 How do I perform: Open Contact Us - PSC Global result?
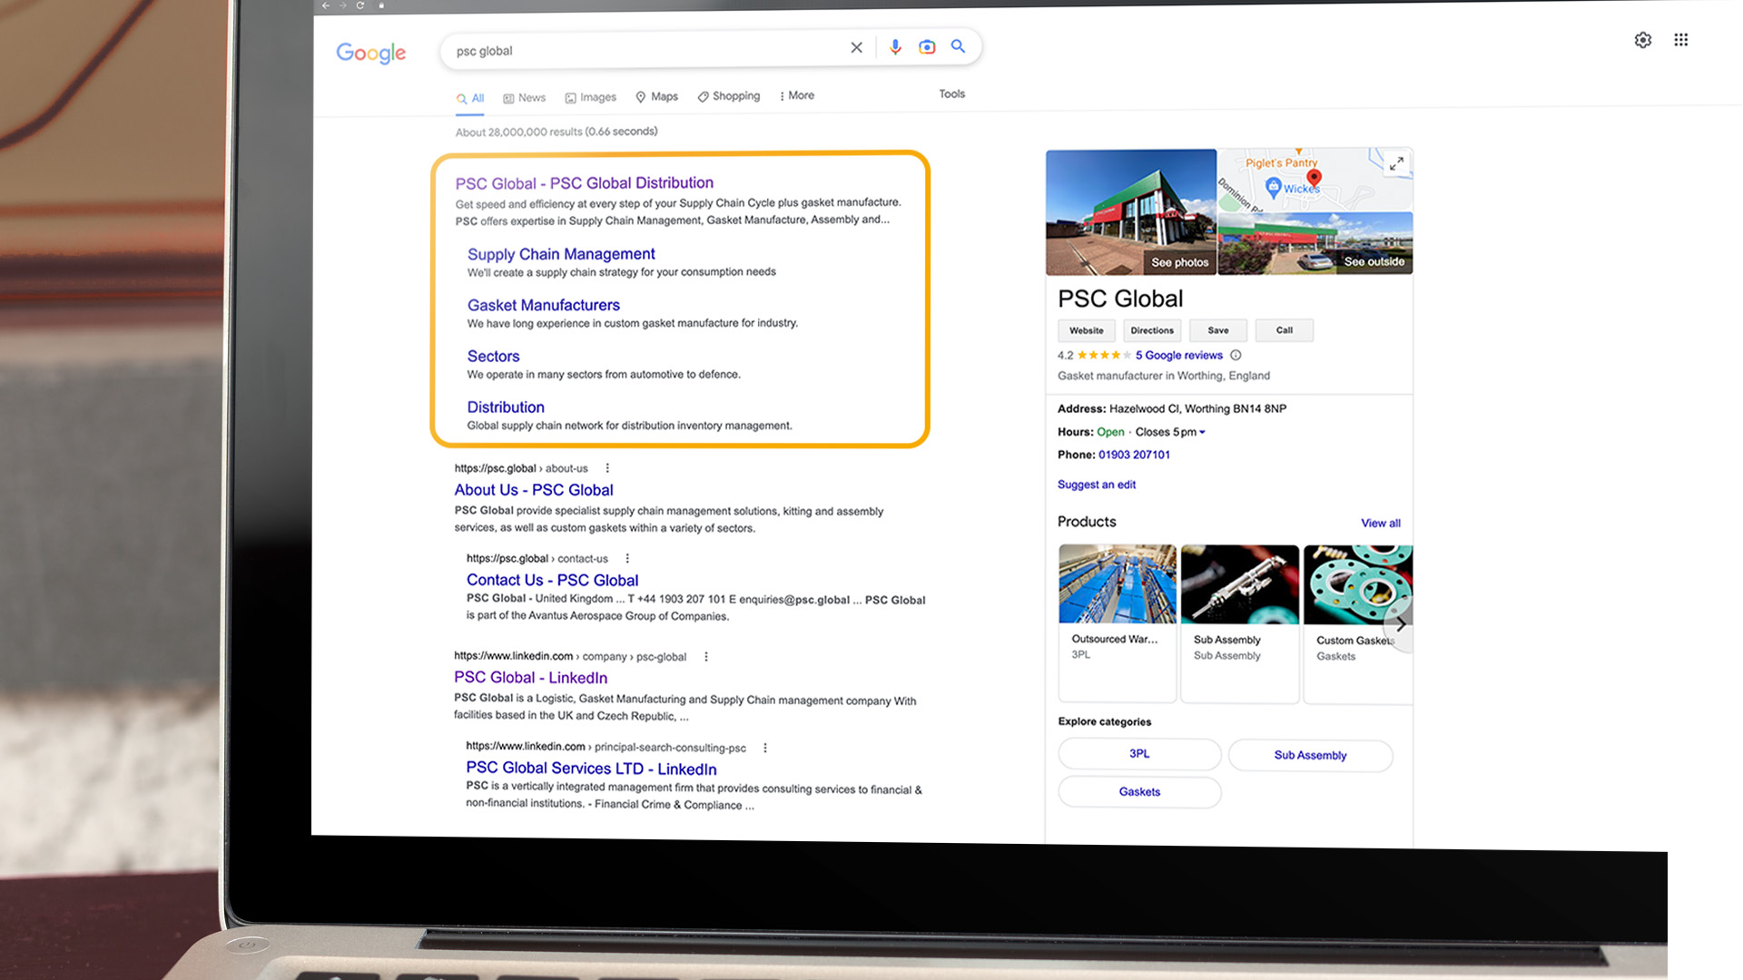coord(552,580)
